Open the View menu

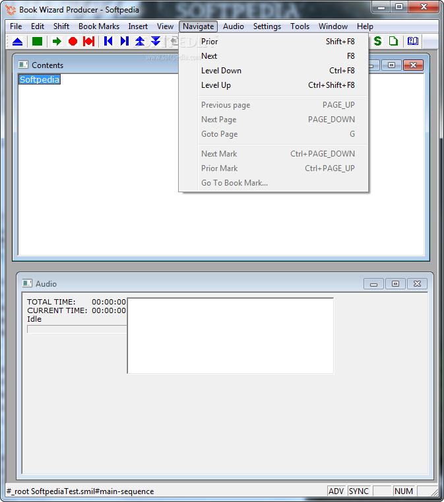(165, 26)
